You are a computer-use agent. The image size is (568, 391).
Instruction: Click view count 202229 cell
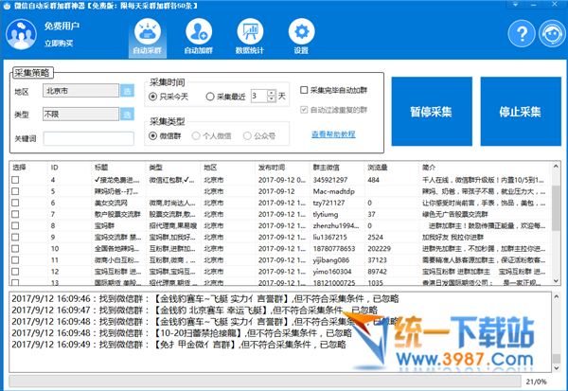379,249
